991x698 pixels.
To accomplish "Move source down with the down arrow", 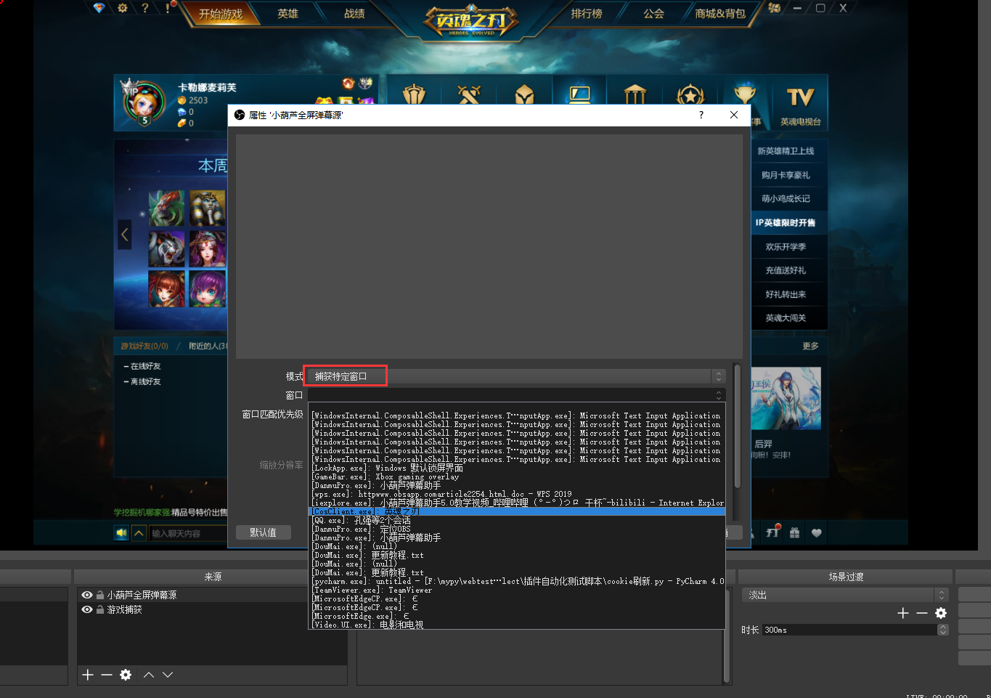I will 168,675.
